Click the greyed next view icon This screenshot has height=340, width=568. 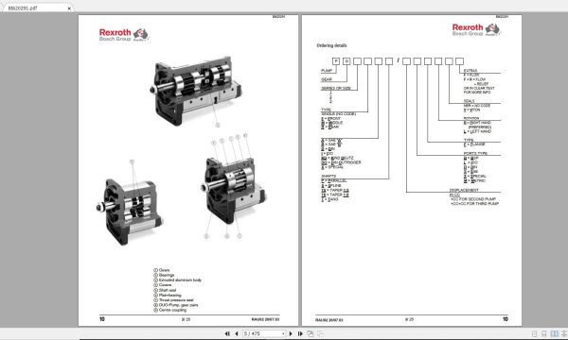pyautogui.click(x=320, y=333)
